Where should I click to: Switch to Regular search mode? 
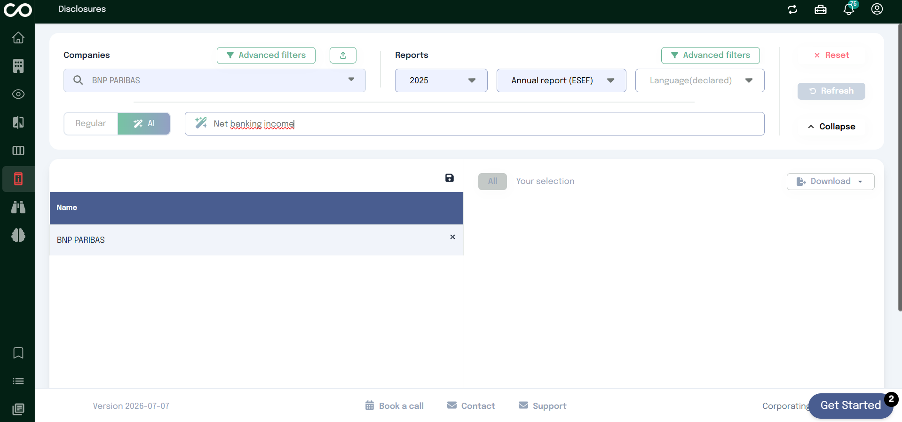(91, 124)
